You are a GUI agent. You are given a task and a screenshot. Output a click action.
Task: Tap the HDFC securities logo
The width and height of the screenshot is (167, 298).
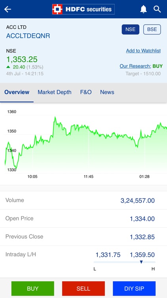click(83, 9)
